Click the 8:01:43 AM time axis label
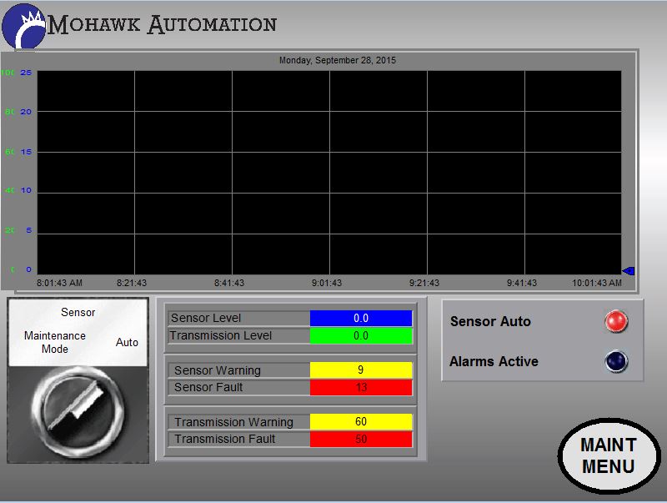The image size is (667, 503). (59, 283)
